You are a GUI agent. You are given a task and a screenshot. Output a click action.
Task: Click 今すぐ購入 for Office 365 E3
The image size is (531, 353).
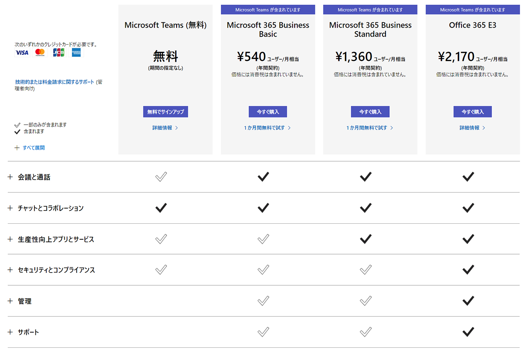(x=473, y=112)
